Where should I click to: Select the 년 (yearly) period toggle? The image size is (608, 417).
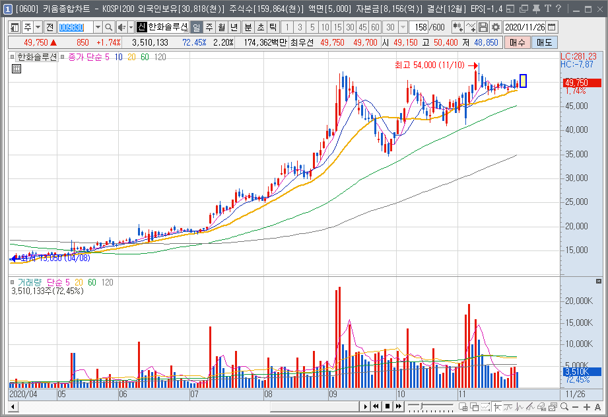pos(234,27)
